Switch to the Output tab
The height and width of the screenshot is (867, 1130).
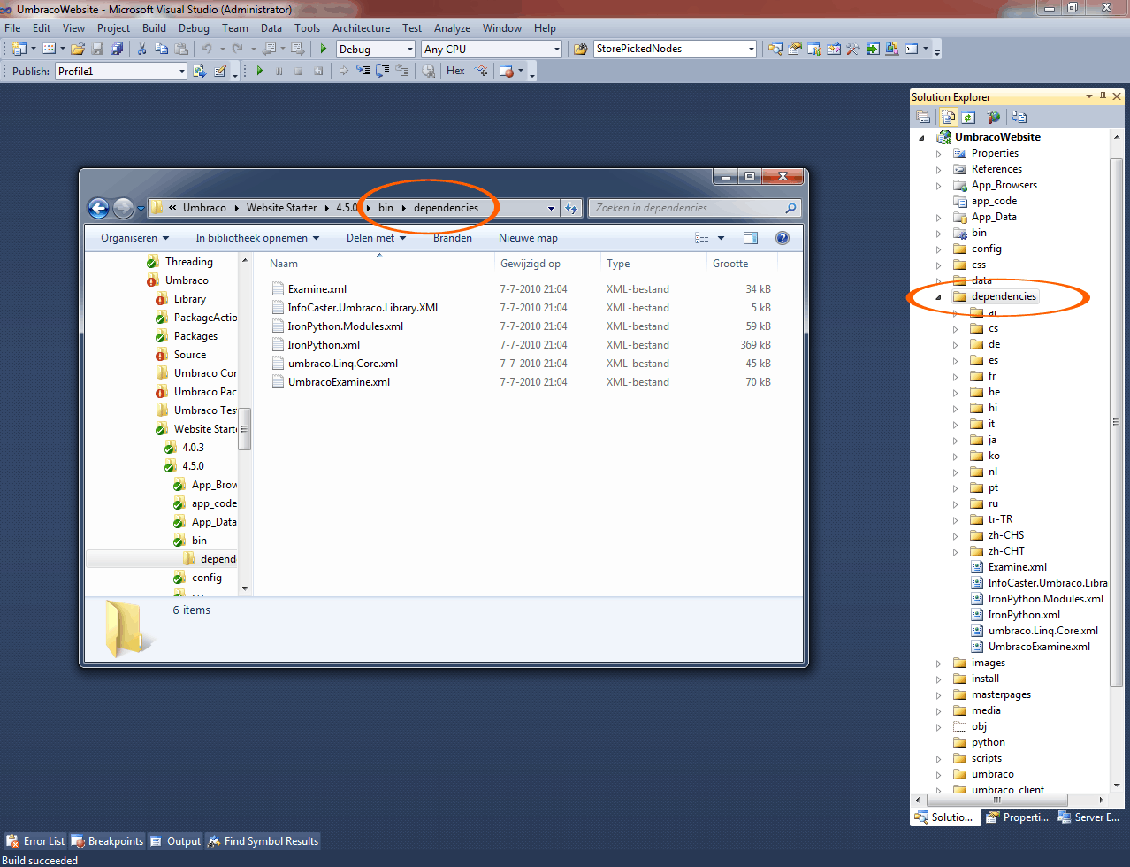click(176, 841)
